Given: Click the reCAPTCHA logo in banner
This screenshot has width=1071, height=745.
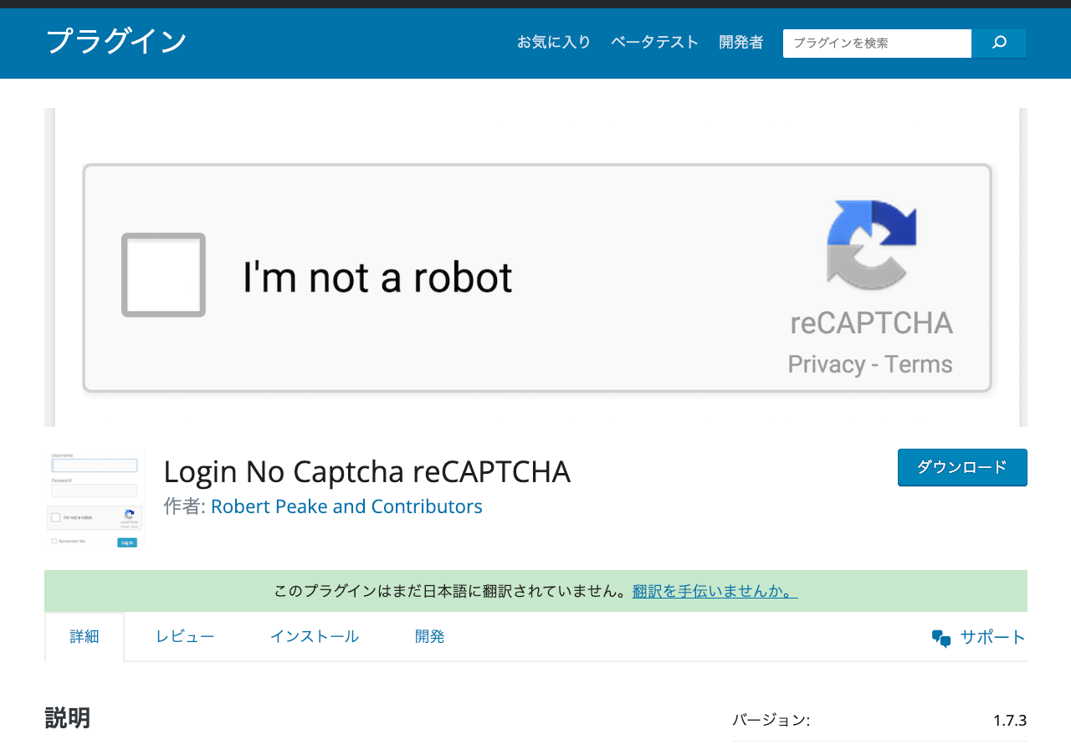Looking at the screenshot, I should [871, 245].
